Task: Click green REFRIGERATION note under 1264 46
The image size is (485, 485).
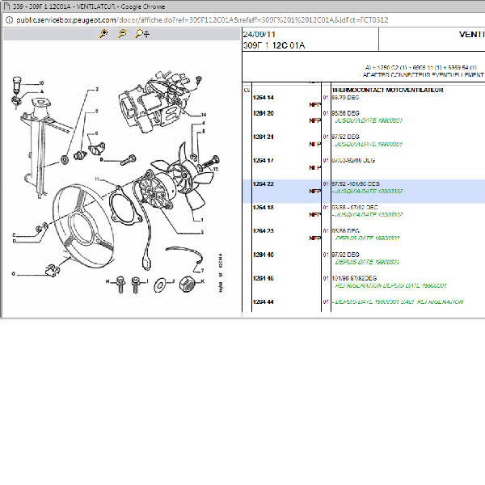Action: 390,285
